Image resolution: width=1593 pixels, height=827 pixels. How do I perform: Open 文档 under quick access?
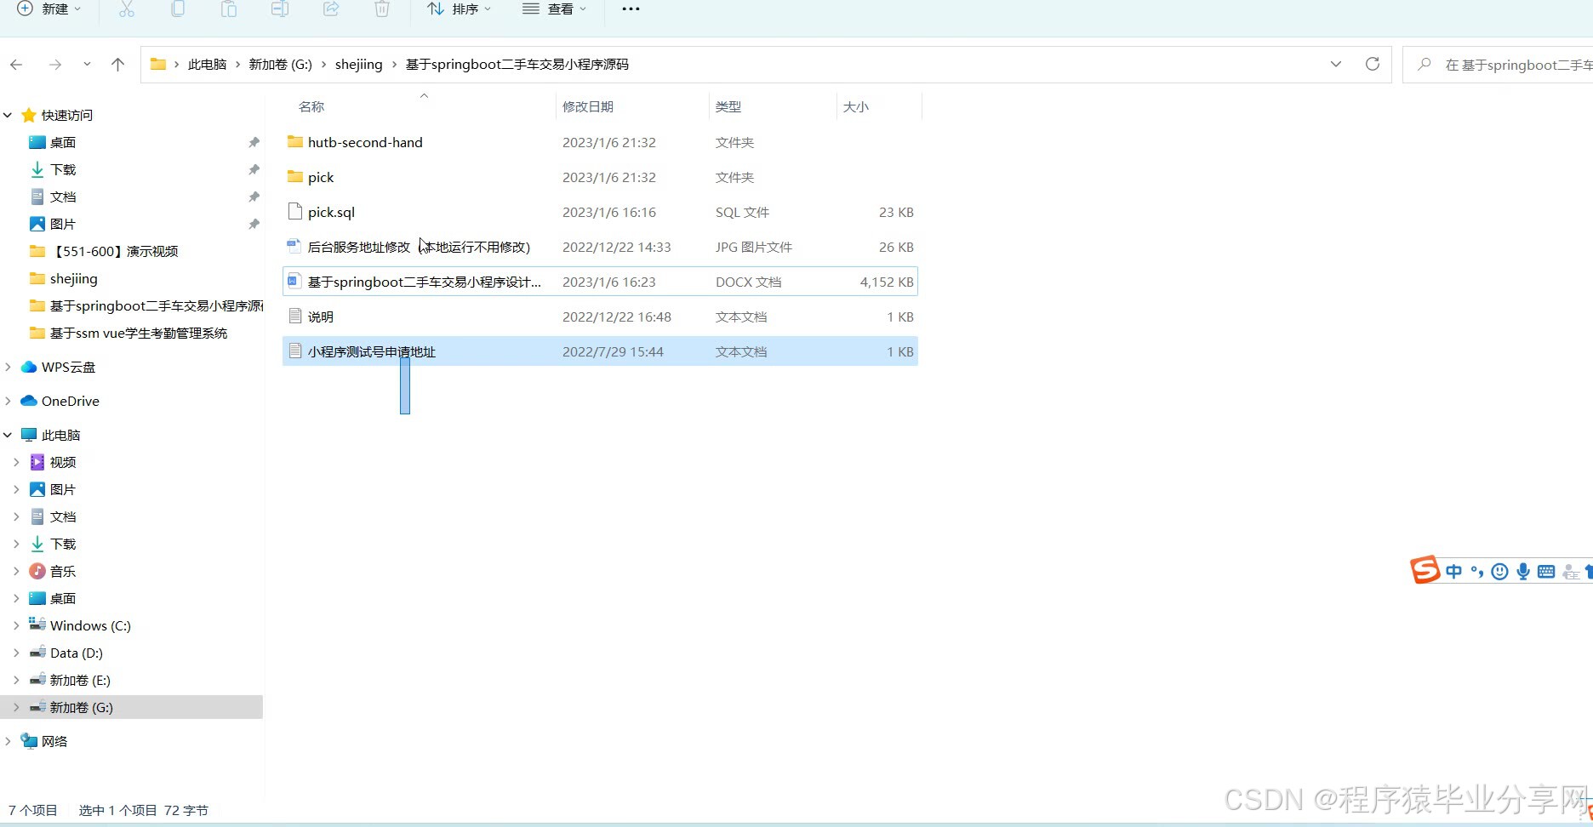pyautogui.click(x=63, y=197)
